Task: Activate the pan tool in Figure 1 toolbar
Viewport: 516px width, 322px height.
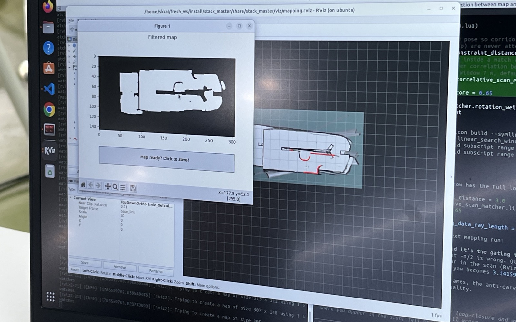Action: (x=108, y=186)
